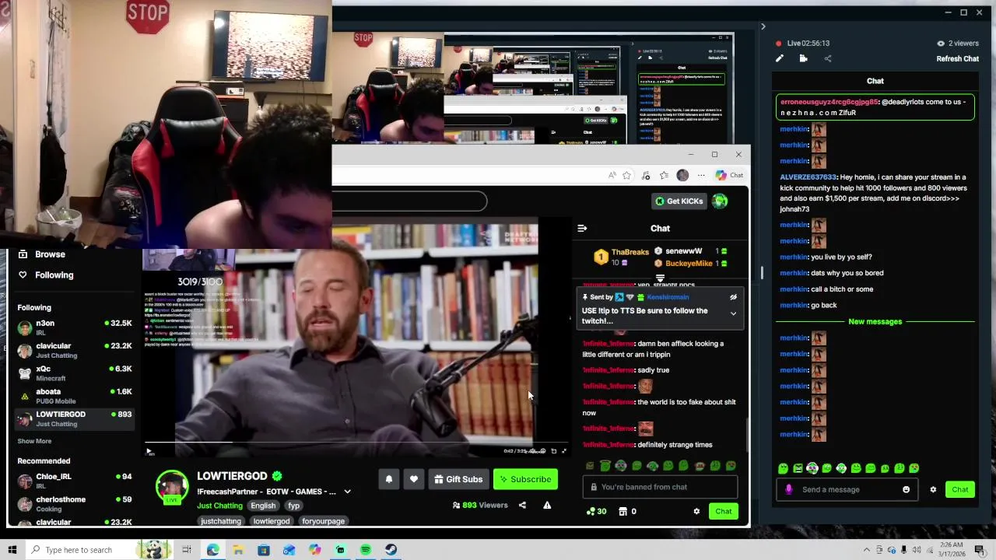Screen dimensions: 996x560
Task: Click the Windows Start button
Action: point(12,550)
